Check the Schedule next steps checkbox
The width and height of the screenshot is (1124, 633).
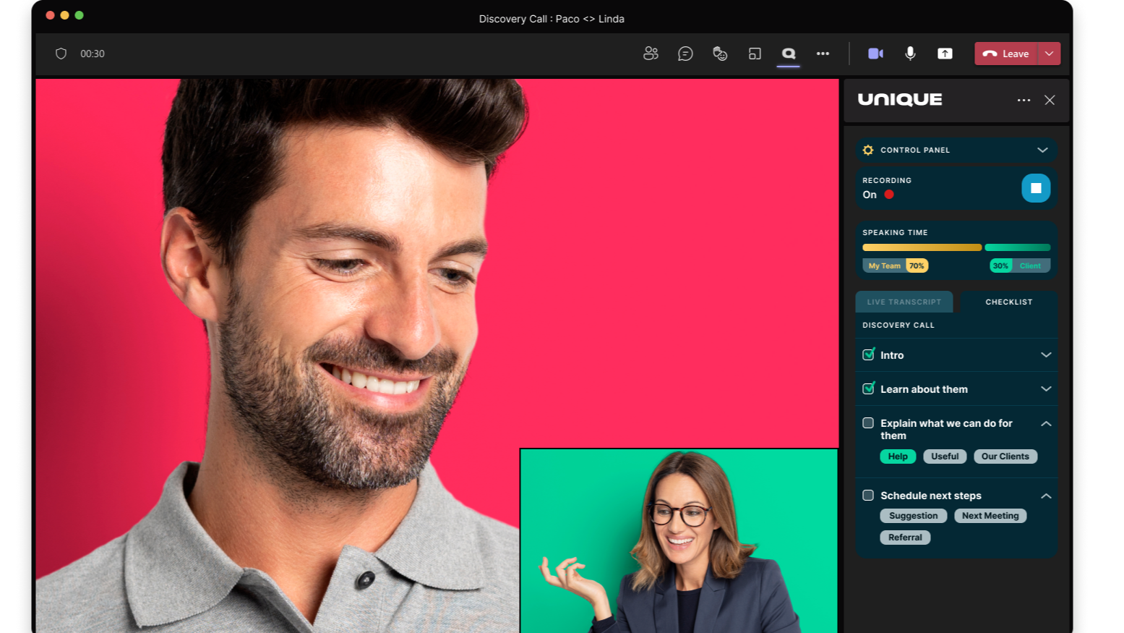point(868,496)
